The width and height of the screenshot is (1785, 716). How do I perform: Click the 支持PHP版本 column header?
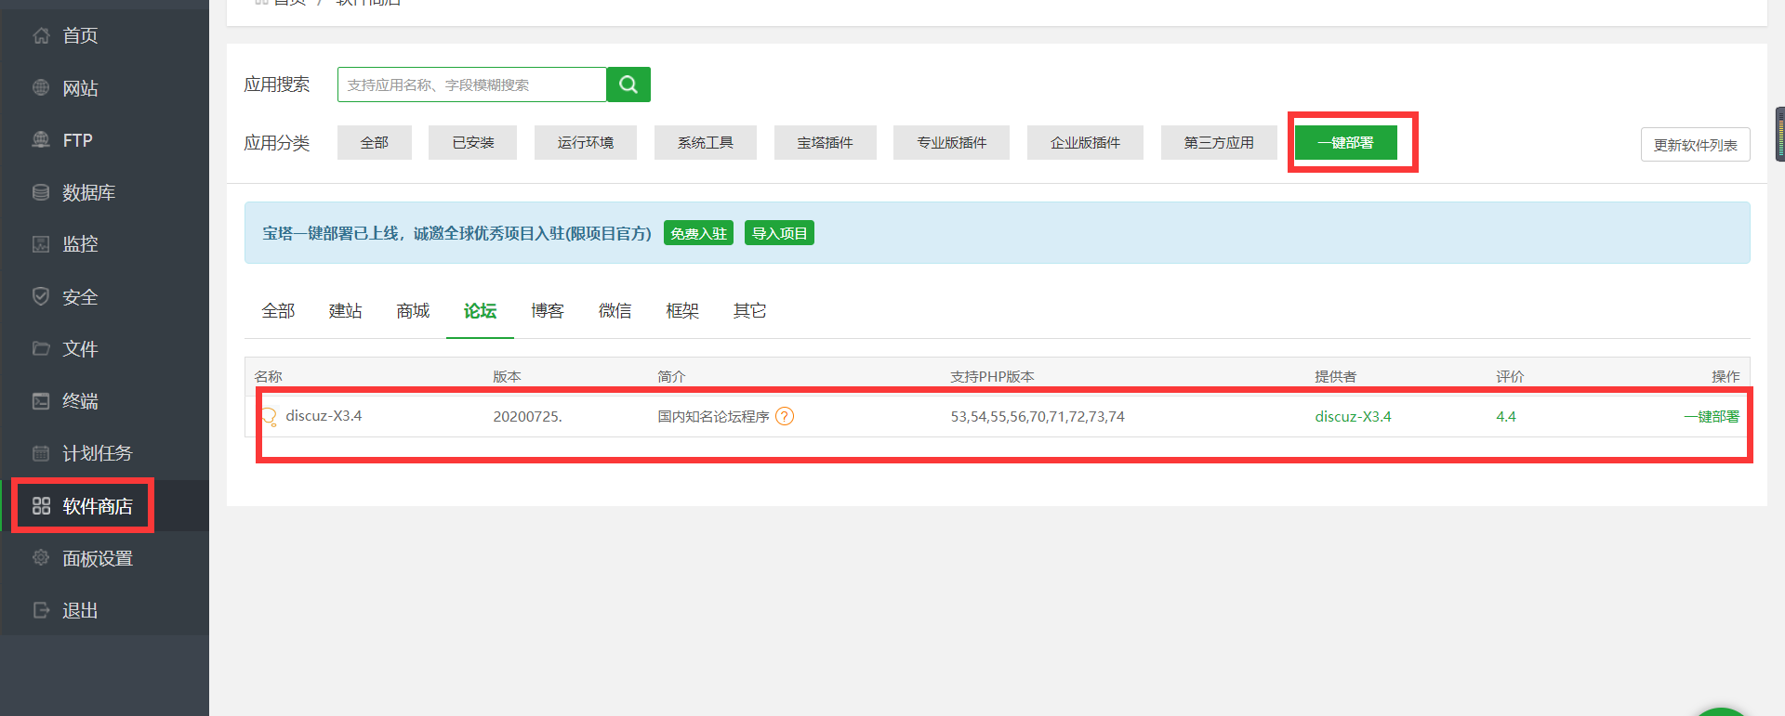point(992,376)
